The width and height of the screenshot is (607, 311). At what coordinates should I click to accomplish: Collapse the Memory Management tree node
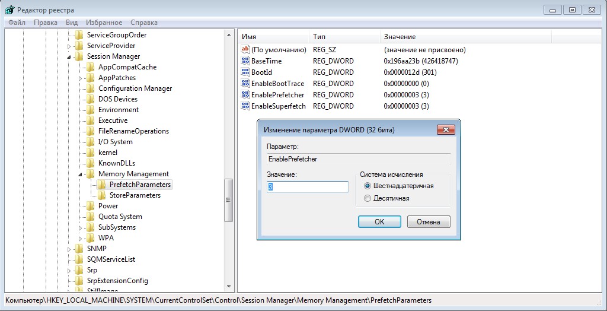[80, 174]
